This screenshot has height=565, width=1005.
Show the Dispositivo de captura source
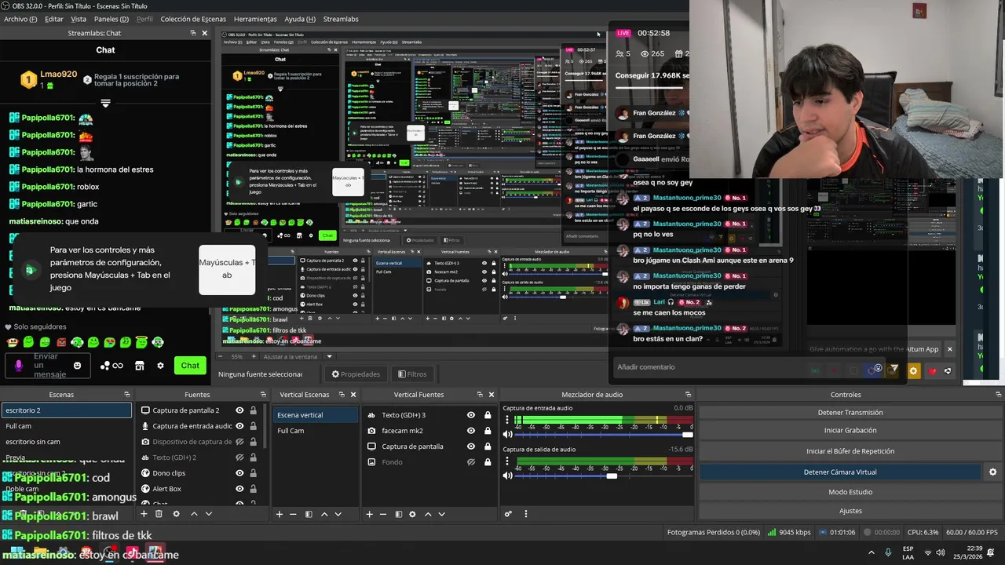(239, 442)
